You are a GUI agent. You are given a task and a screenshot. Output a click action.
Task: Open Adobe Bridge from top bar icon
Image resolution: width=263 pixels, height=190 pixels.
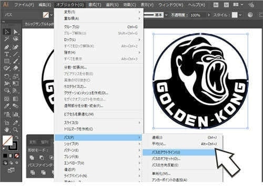pyautogui.click(x=216, y=5)
